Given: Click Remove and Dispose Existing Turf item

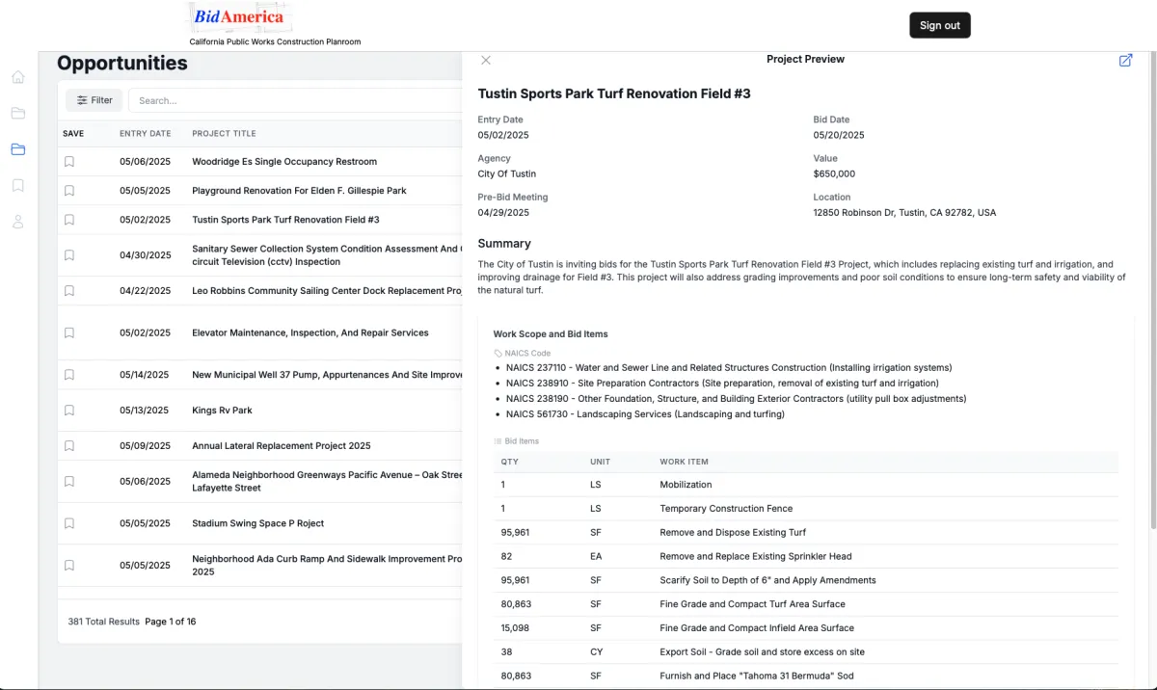Looking at the screenshot, I should point(733,533).
